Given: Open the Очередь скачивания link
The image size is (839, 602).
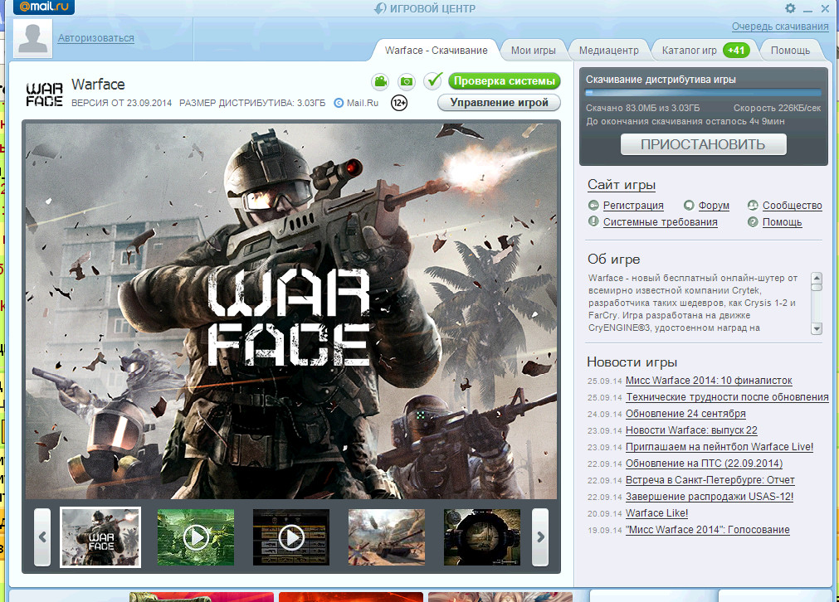Looking at the screenshot, I should point(780,27).
